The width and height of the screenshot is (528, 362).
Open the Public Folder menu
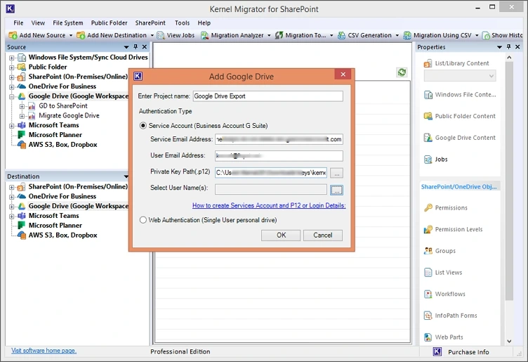pos(109,23)
